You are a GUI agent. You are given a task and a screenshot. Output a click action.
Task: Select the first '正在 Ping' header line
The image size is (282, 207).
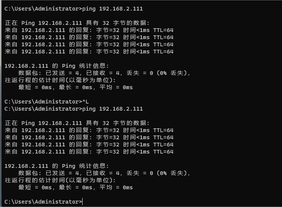(77, 23)
